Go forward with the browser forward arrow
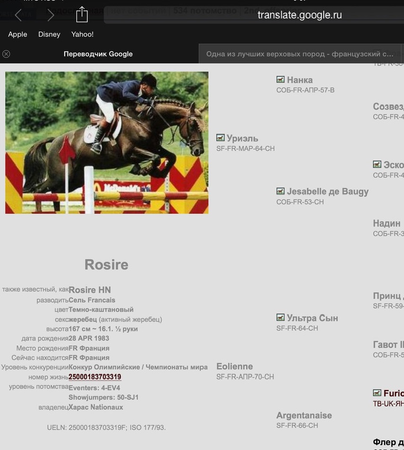404x450 pixels. pyautogui.click(x=50, y=15)
